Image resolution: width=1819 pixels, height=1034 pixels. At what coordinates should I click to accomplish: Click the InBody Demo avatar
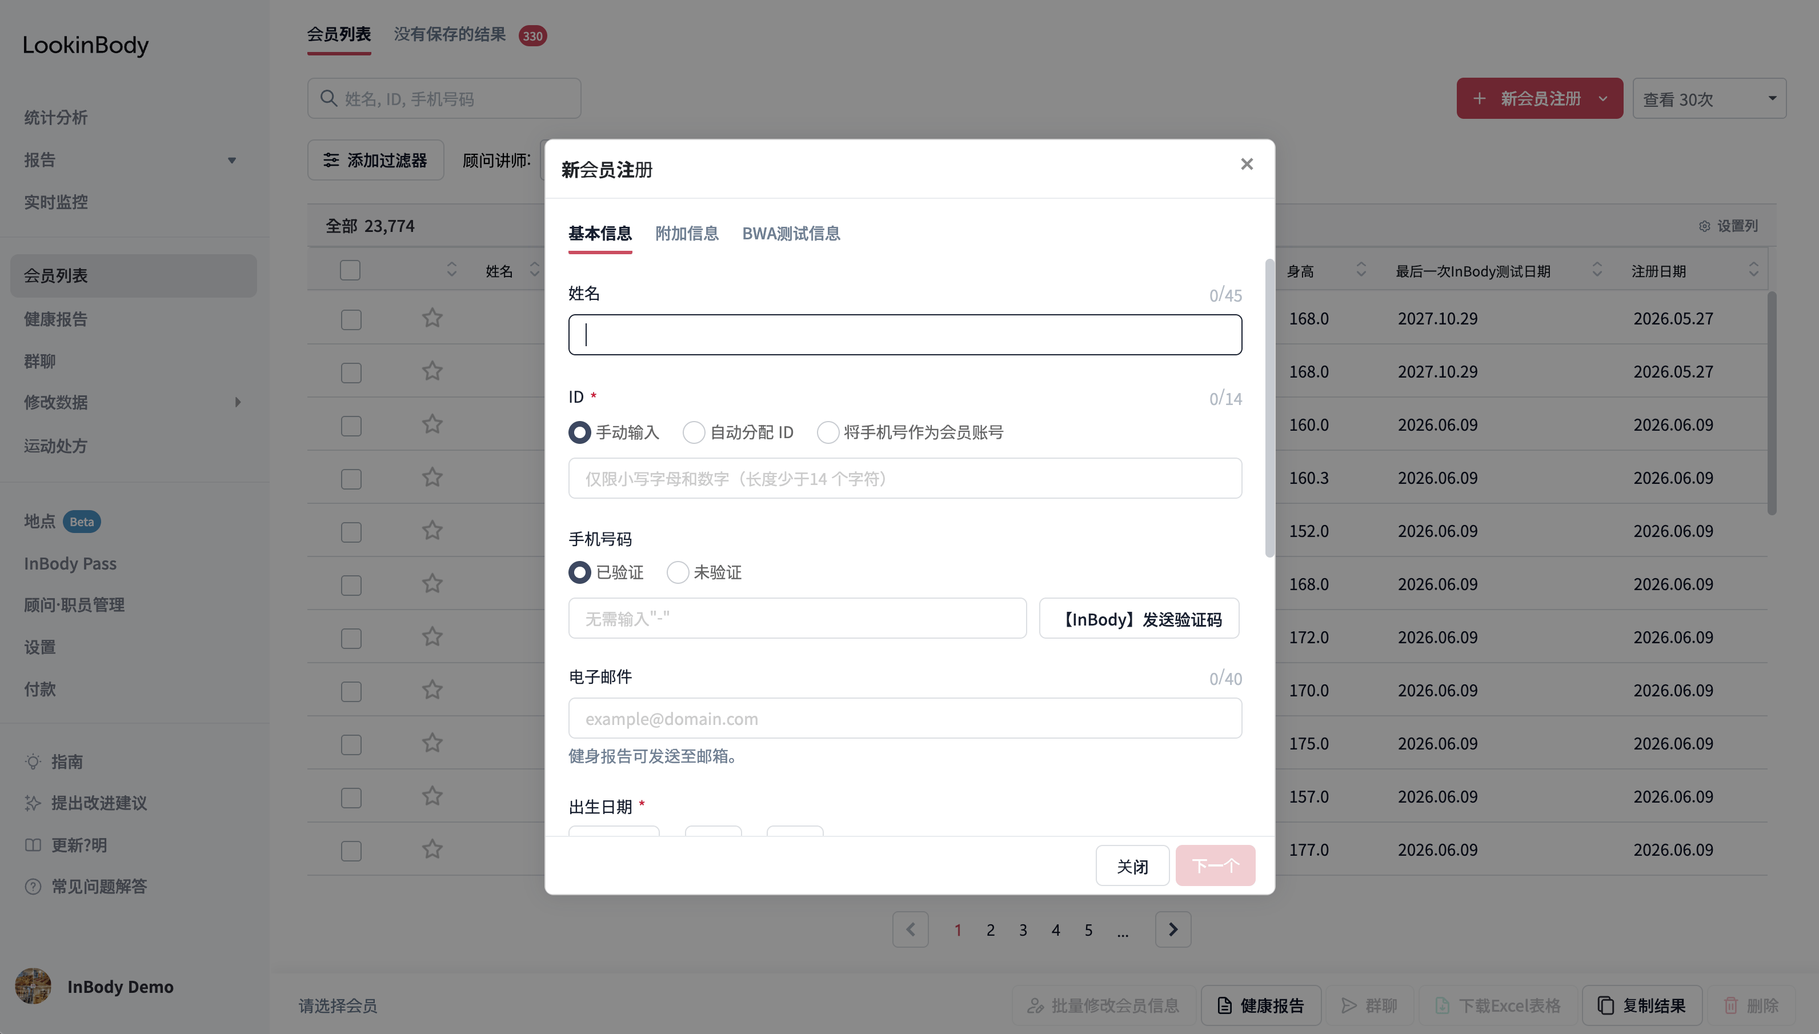point(33,985)
